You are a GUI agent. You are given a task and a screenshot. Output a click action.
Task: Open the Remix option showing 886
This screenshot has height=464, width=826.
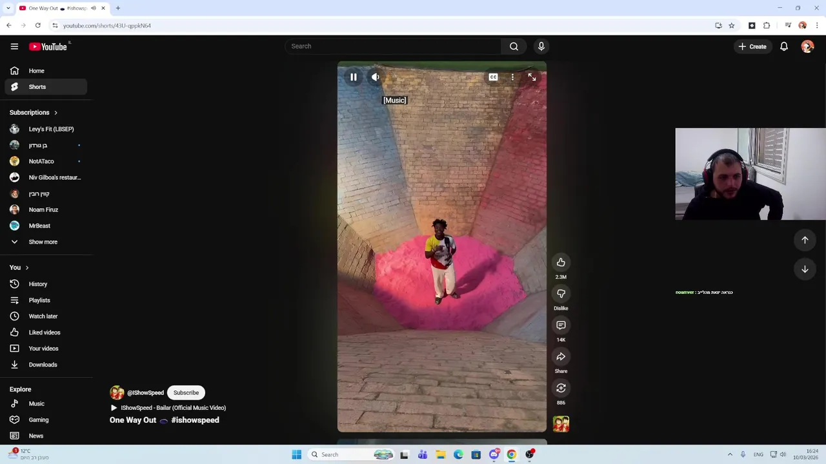coord(561,388)
